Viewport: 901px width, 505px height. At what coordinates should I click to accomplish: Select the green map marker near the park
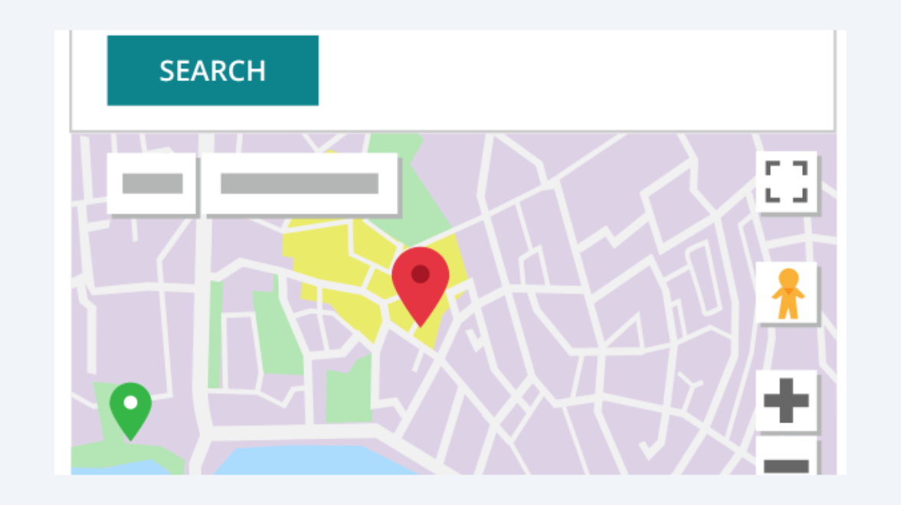click(x=130, y=406)
